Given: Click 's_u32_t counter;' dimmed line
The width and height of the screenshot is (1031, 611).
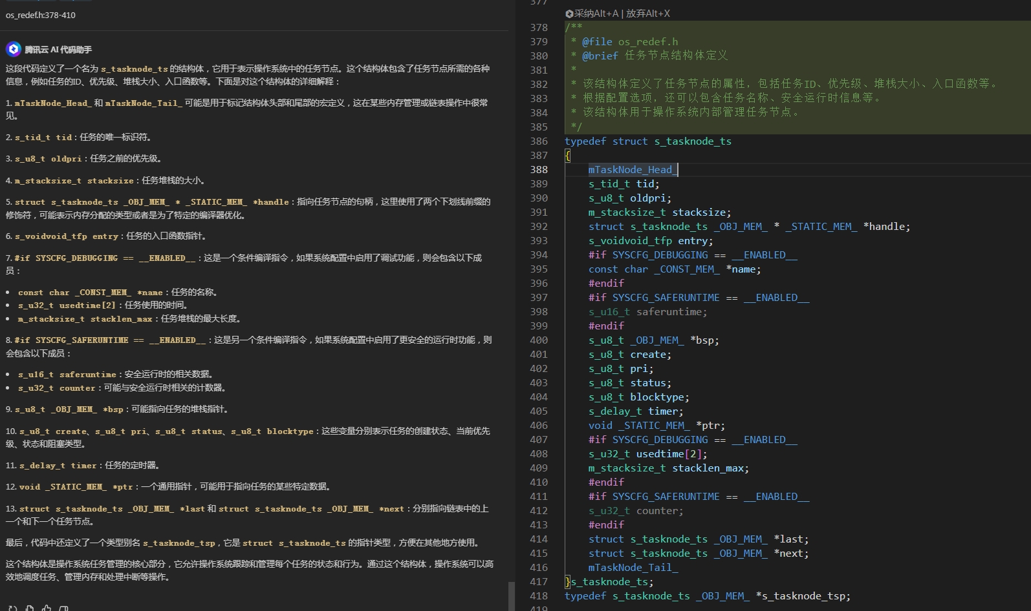Looking at the screenshot, I should 636,511.
